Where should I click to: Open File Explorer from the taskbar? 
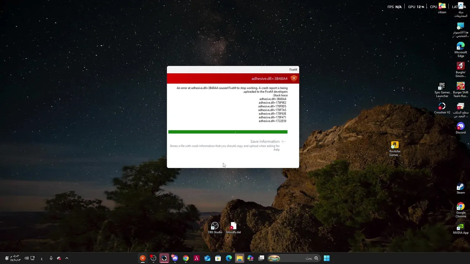click(x=239, y=258)
